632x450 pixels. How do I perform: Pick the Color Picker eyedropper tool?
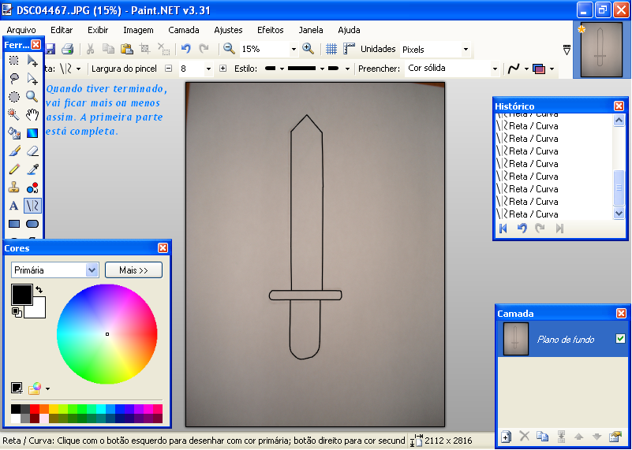(32, 169)
